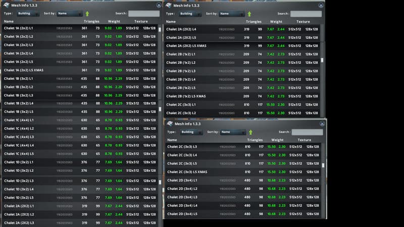Open Sort by dropdown in left panel

pyautogui.click(x=70, y=14)
